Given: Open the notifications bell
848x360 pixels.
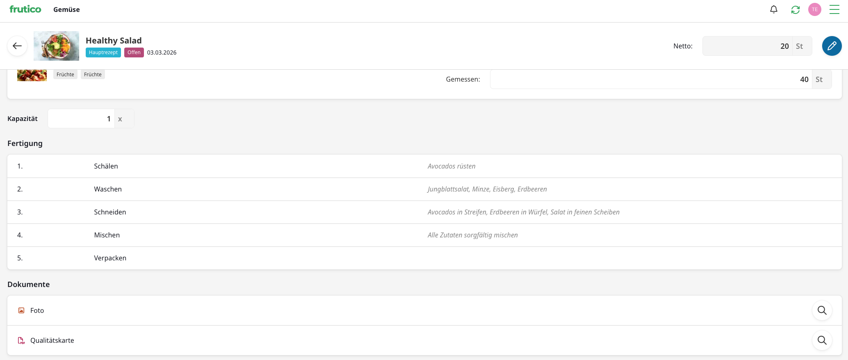Looking at the screenshot, I should tap(773, 9).
